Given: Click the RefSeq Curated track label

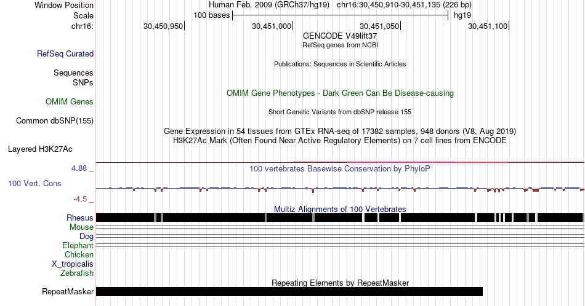Looking at the screenshot, I should [x=65, y=53].
